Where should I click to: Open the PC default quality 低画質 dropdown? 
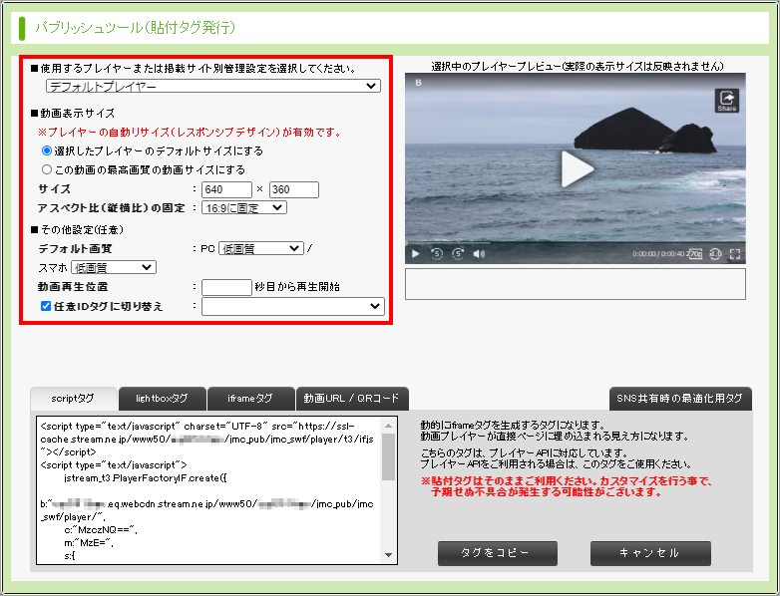pos(261,248)
